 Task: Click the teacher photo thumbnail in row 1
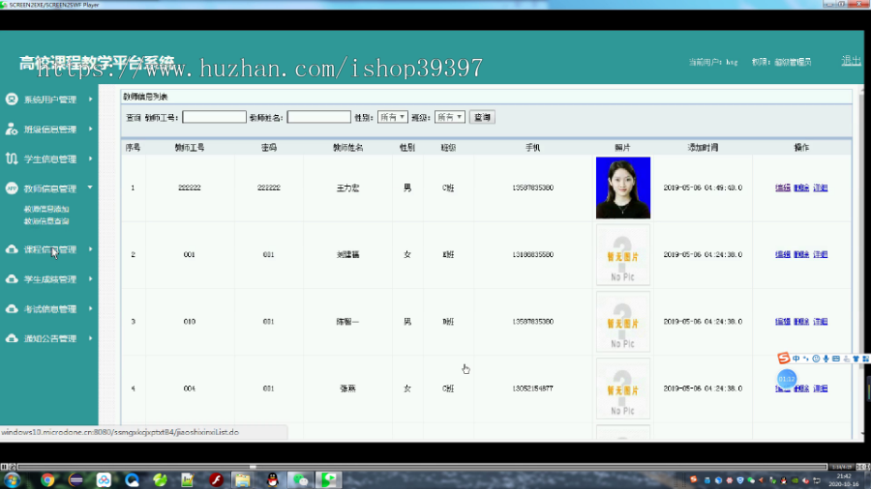tap(622, 187)
